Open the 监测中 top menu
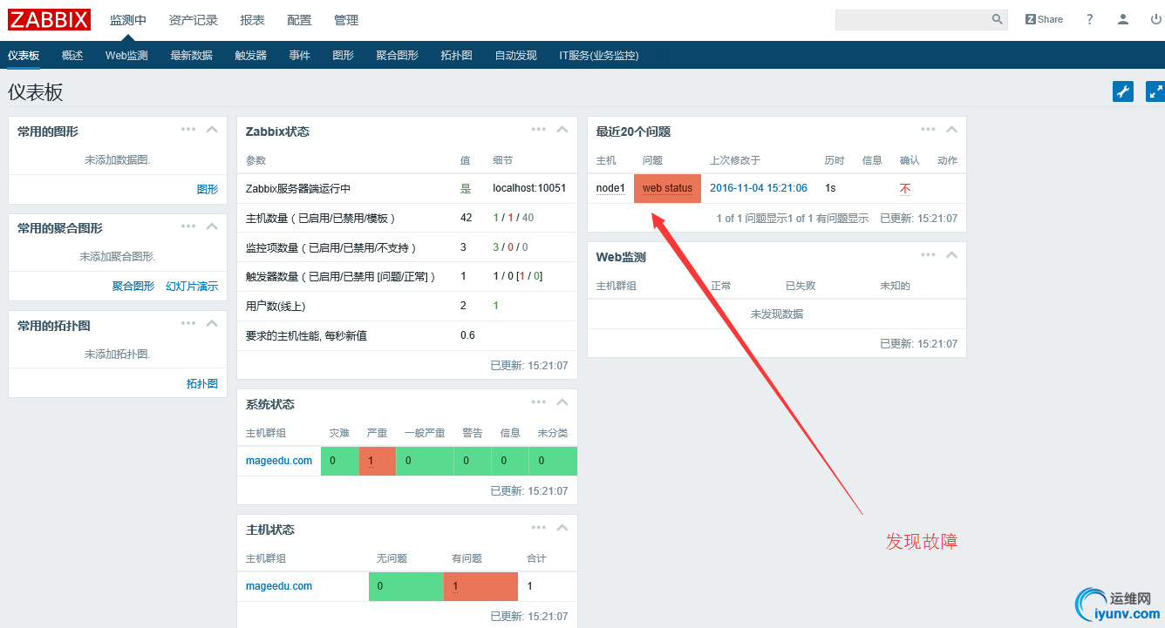The image size is (1165, 628). [128, 20]
